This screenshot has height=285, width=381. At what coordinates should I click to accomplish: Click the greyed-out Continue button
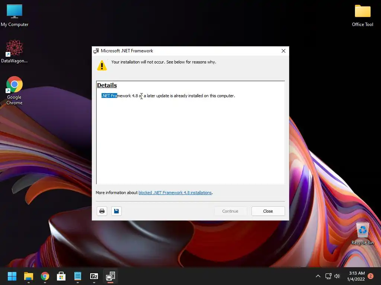(x=230, y=211)
